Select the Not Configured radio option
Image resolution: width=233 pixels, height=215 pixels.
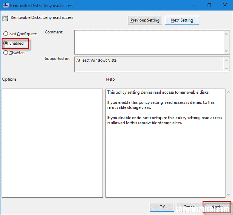pyautogui.click(x=20, y=34)
